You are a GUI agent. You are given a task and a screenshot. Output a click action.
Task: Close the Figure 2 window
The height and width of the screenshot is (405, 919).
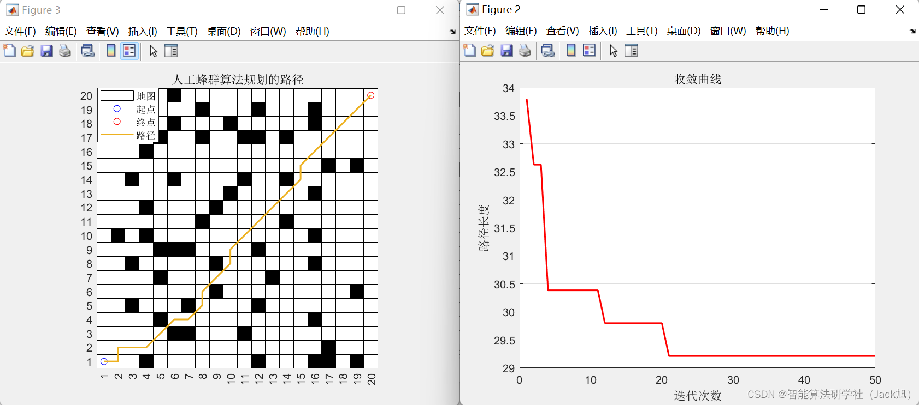coord(900,10)
